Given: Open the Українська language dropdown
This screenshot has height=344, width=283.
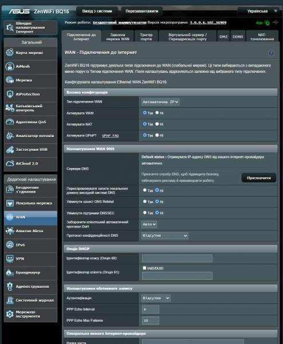Looking at the screenshot, I should [x=259, y=11].
